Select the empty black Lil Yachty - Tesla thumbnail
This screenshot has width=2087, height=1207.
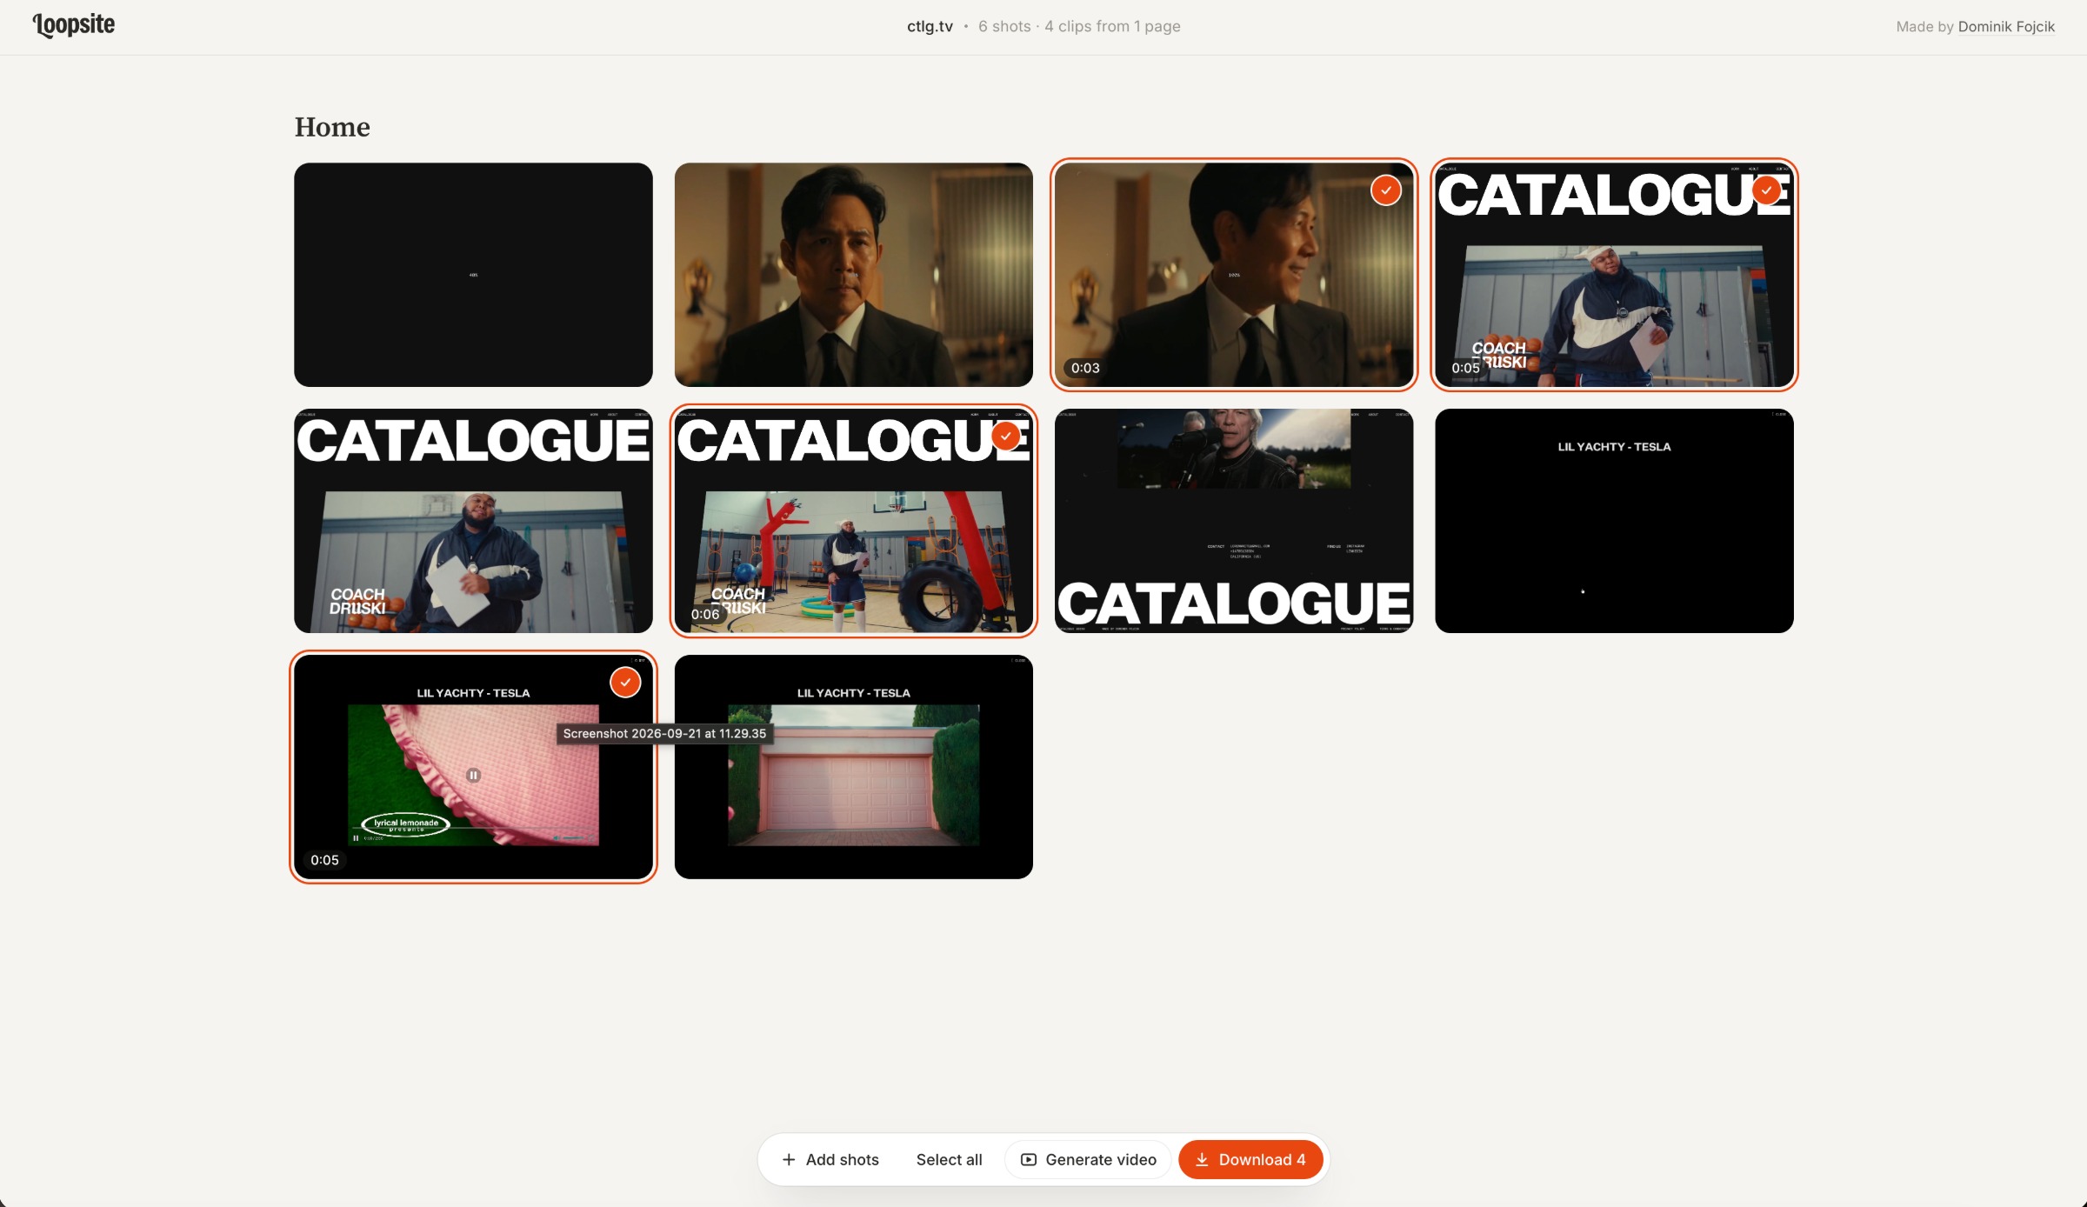[x=1614, y=521]
